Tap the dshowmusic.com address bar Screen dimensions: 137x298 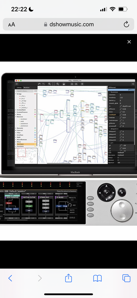pos(68,24)
